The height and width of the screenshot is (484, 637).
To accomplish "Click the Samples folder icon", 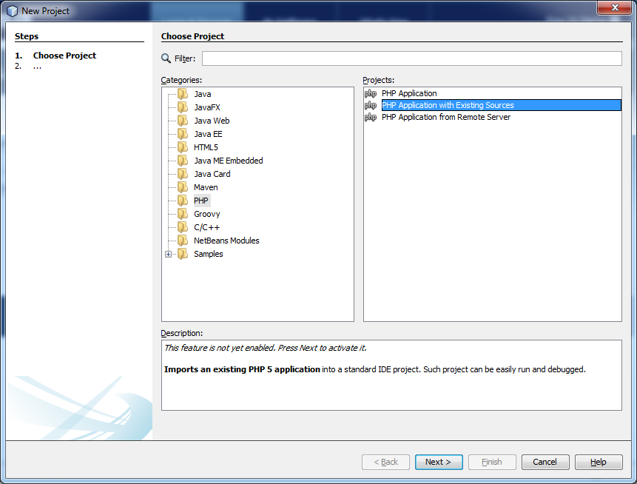I will tap(183, 254).
